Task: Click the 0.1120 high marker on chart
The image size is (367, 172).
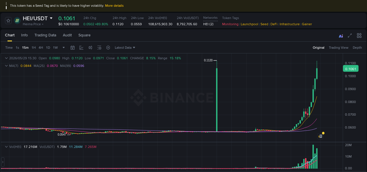Action: 208,60
